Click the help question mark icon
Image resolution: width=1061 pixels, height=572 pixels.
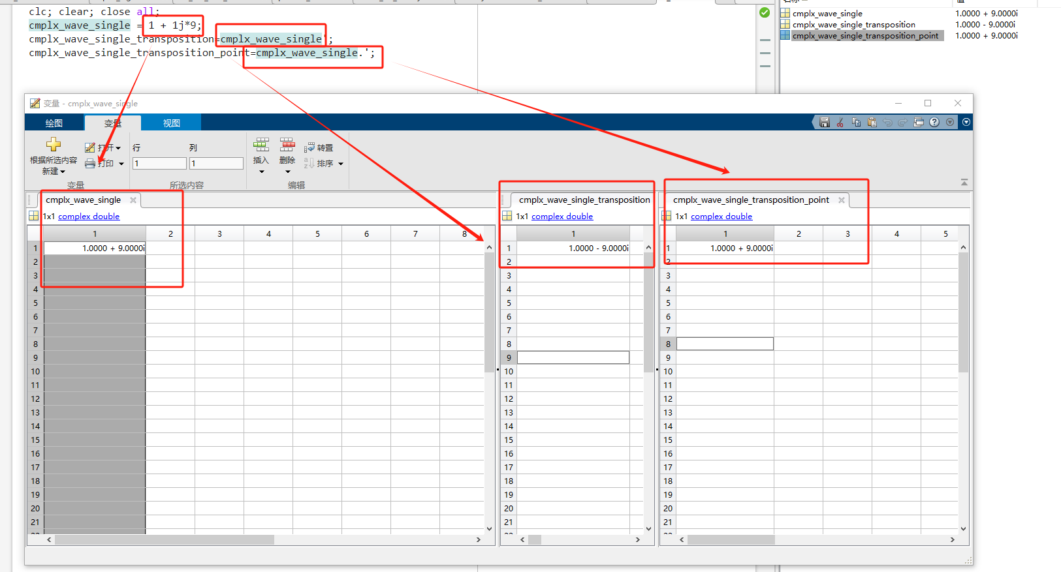click(x=934, y=122)
